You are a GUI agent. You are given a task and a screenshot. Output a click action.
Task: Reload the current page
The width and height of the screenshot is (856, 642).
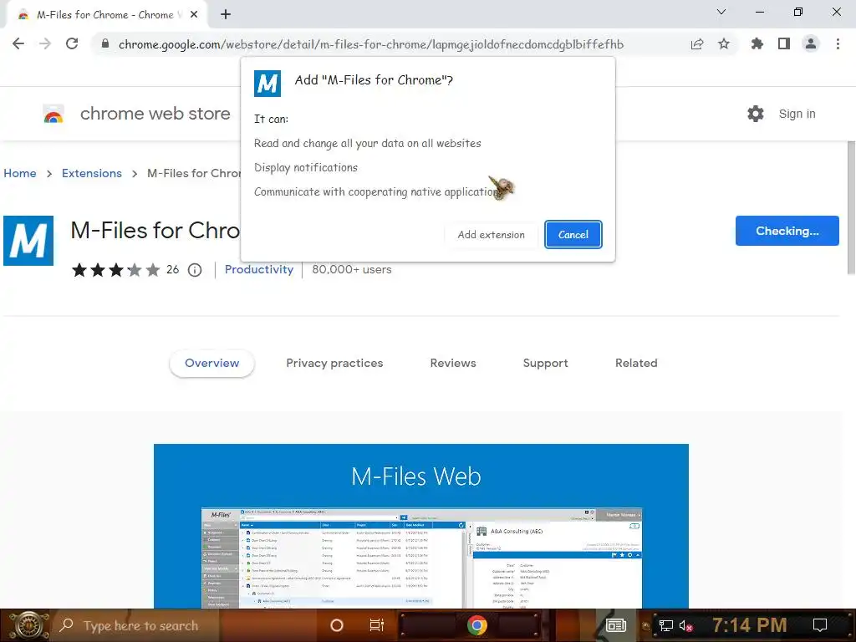72,43
